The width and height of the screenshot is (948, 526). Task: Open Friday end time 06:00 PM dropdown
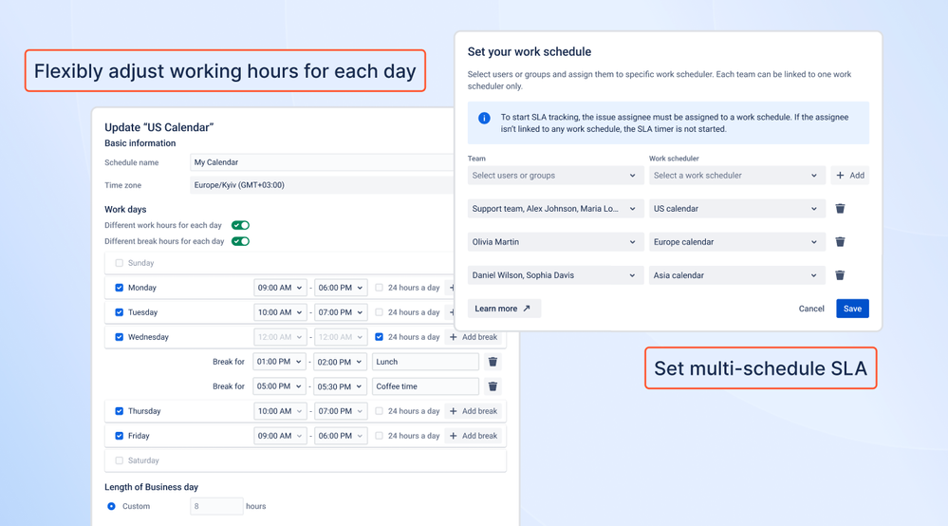[x=341, y=436]
